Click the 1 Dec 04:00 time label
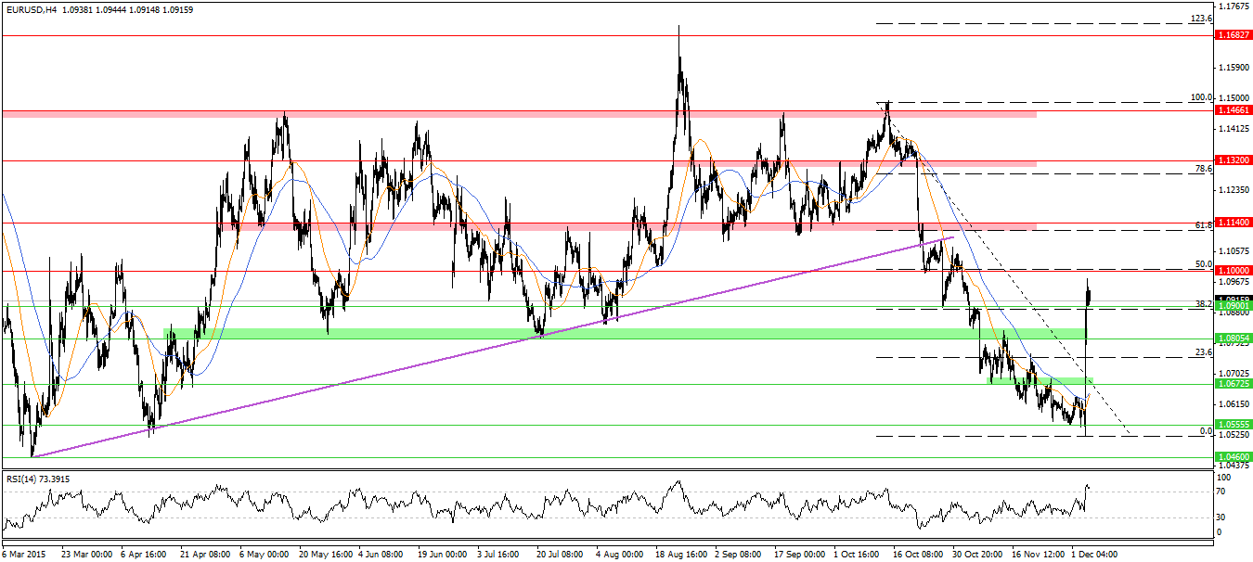 [x=1097, y=554]
